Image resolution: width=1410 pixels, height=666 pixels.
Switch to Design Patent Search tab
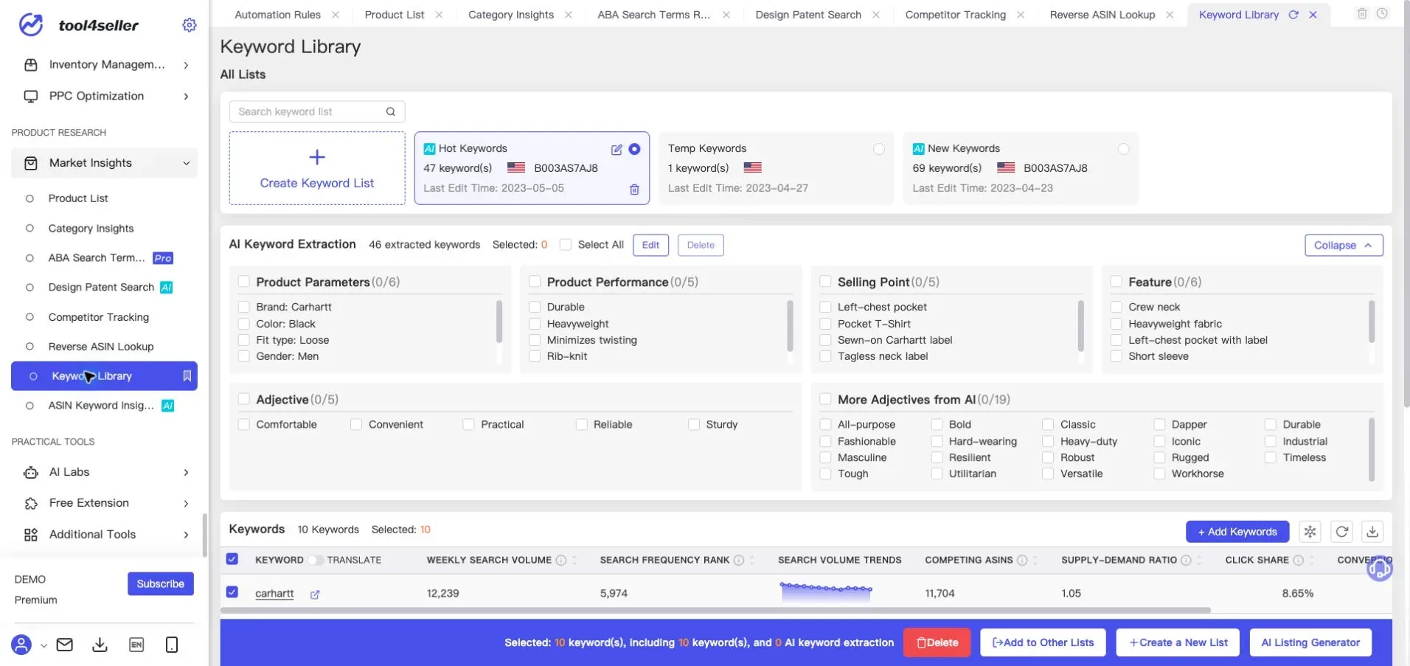click(808, 15)
